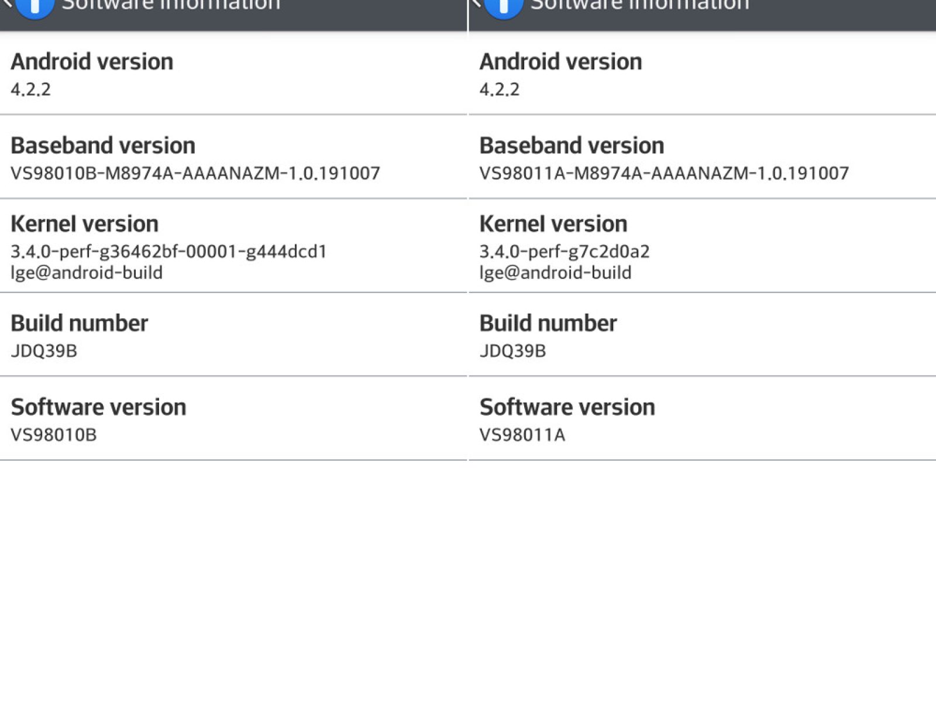The image size is (936, 702).
Task: Tap the right screen's blue info icon
Action: point(504,7)
